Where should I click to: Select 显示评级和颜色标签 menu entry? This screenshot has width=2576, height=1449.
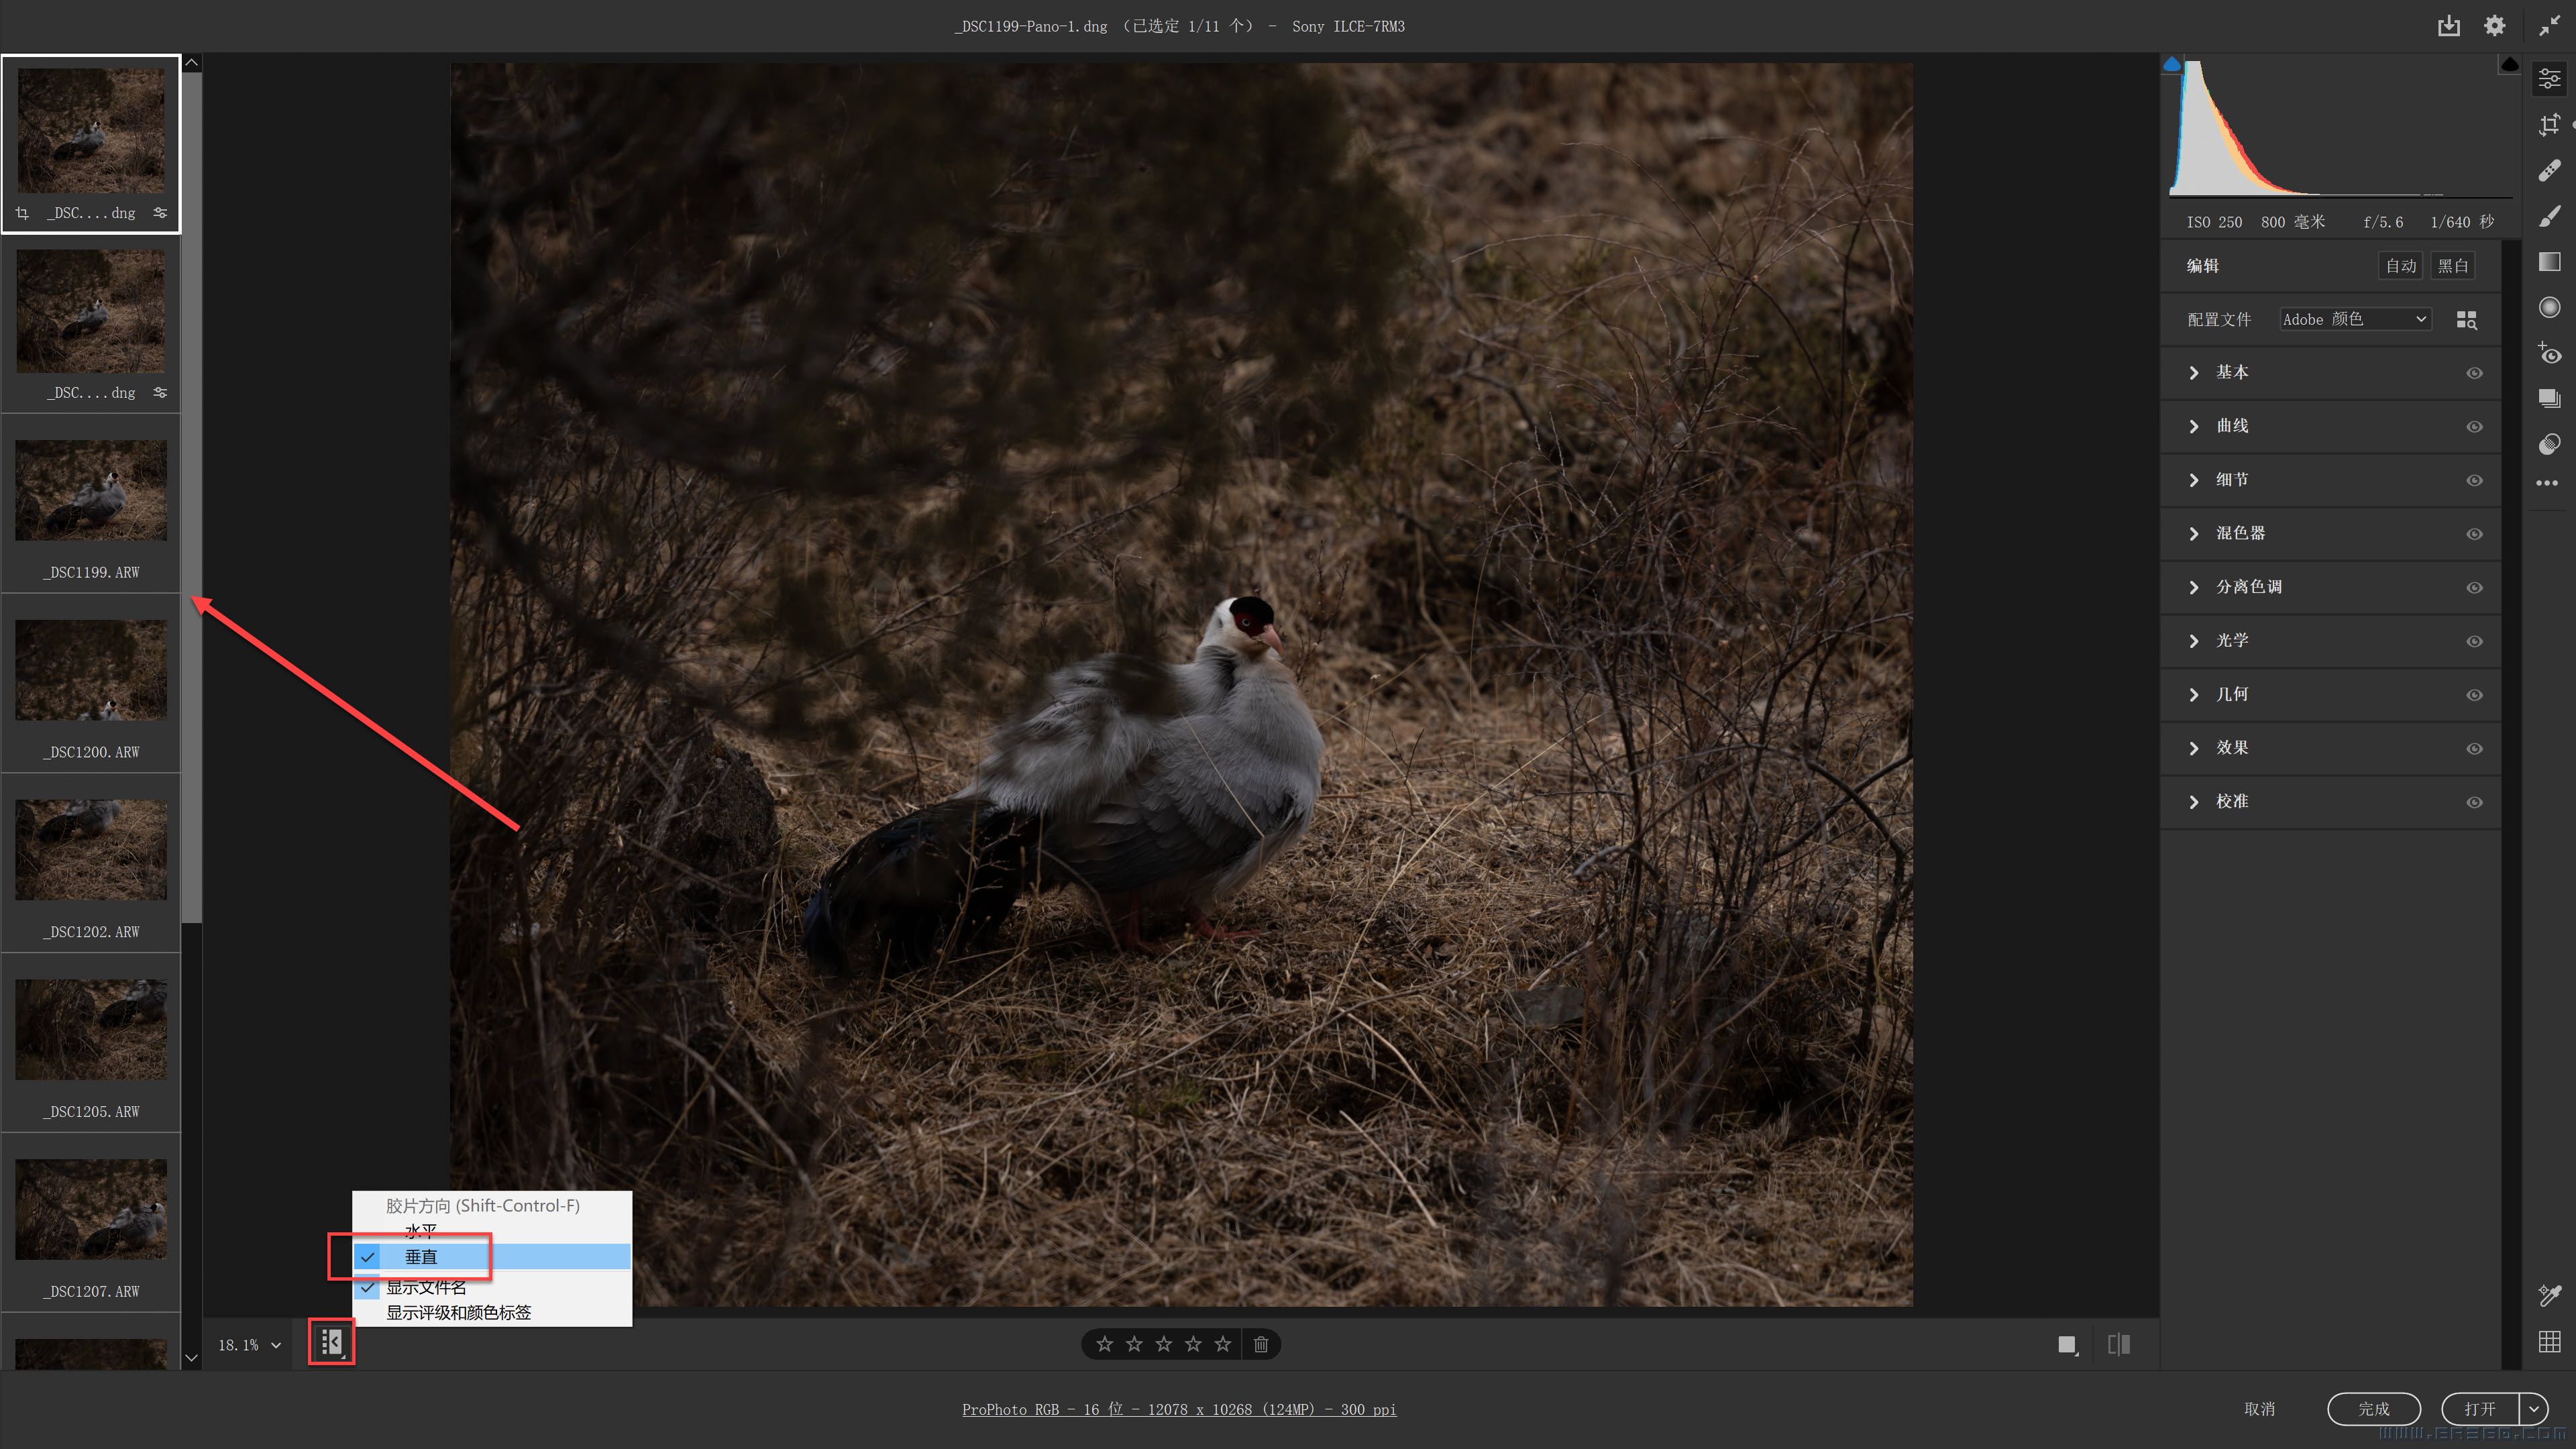tap(458, 1312)
